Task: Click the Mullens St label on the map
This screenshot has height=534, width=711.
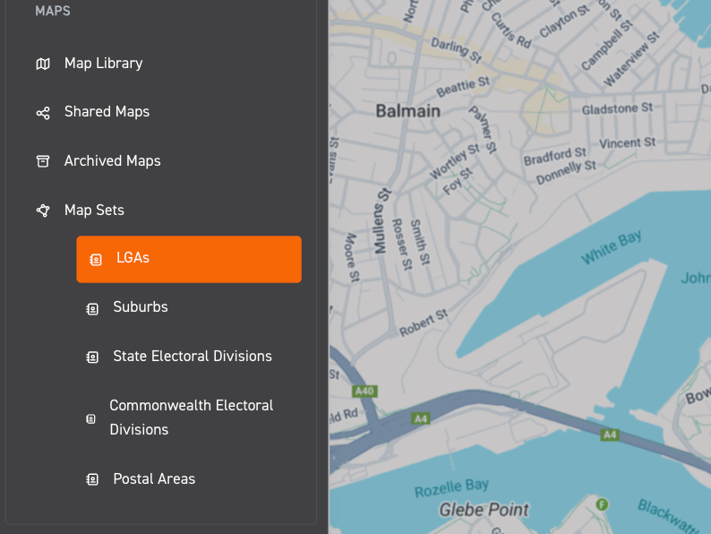Action: tap(381, 221)
